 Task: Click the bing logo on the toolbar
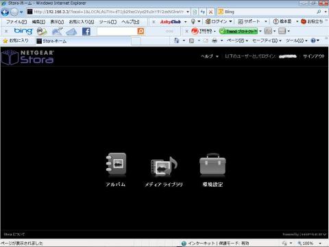click(23, 31)
